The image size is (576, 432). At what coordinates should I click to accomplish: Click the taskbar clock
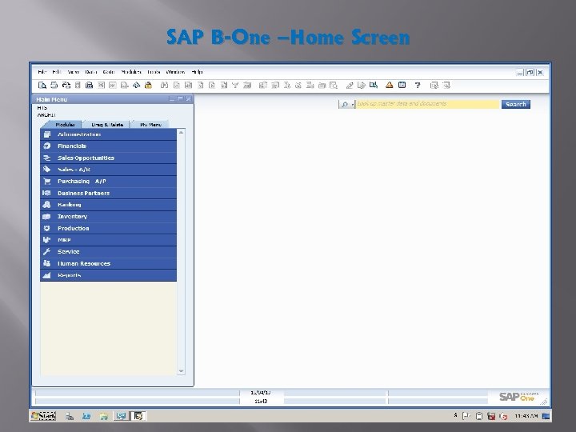(x=526, y=416)
